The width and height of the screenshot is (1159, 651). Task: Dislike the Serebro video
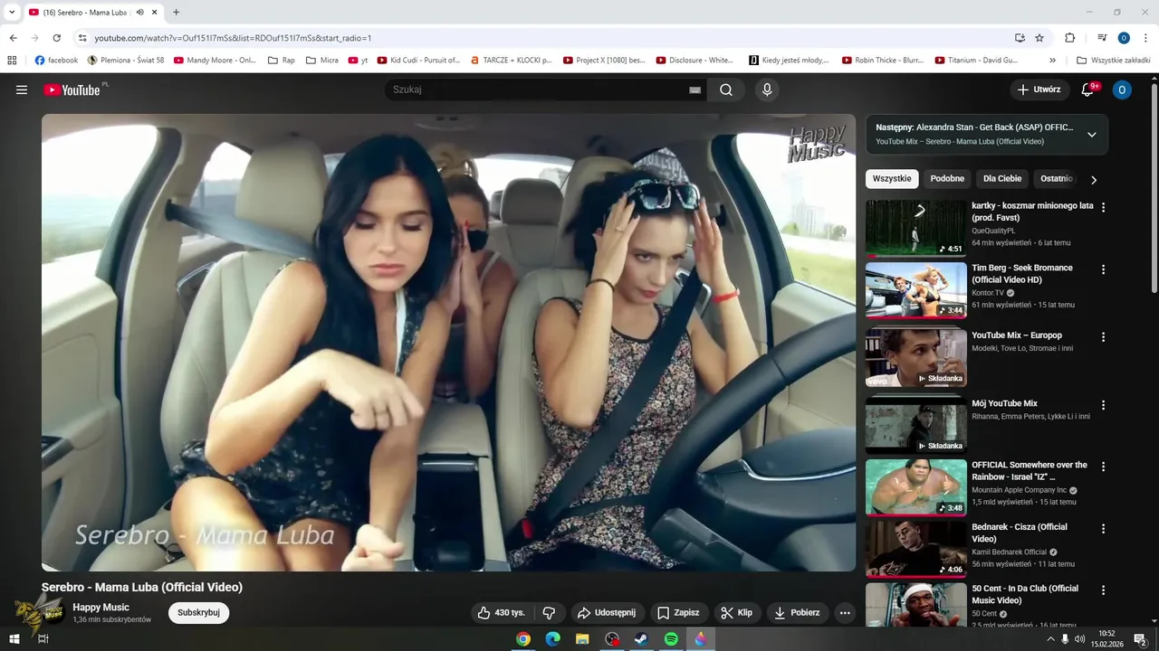(x=548, y=612)
